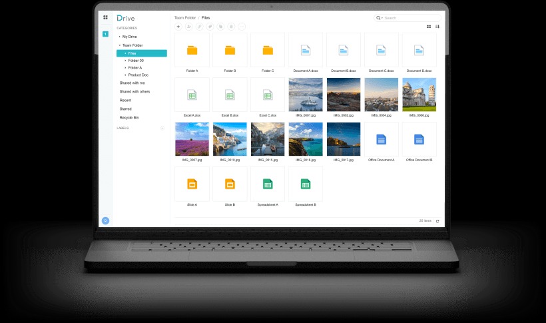Open Shared with me category
The width and height of the screenshot is (546, 323).
pos(132,83)
